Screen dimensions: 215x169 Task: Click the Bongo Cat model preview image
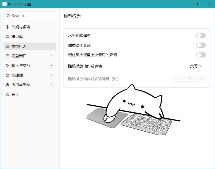click(134, 110)
